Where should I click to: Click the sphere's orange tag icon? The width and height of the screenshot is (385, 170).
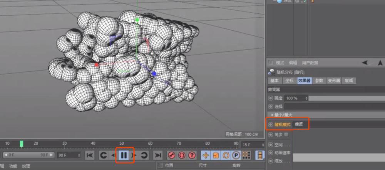[313, 1]
